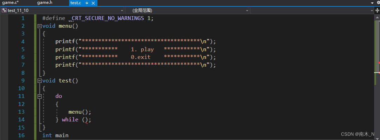Click line number 16 in the gutter
380x140 pixels.
[22, 135]
